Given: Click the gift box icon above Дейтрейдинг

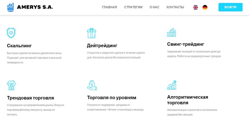Looking at the screenshot, I should (92, 33).
